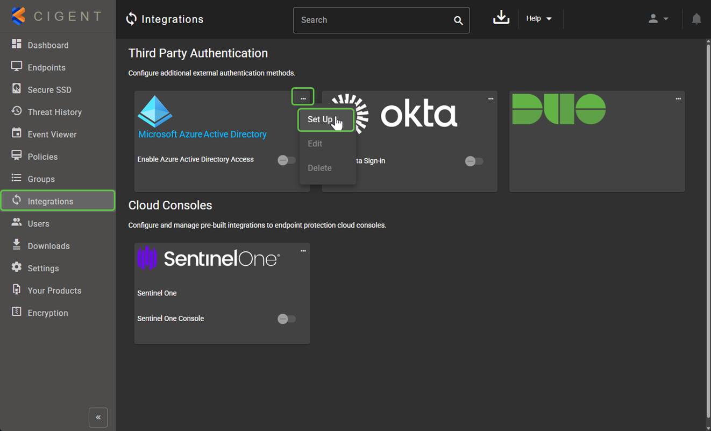Open the Dashboard page
This screenshot has width=711, height=431.
[58, 45]
